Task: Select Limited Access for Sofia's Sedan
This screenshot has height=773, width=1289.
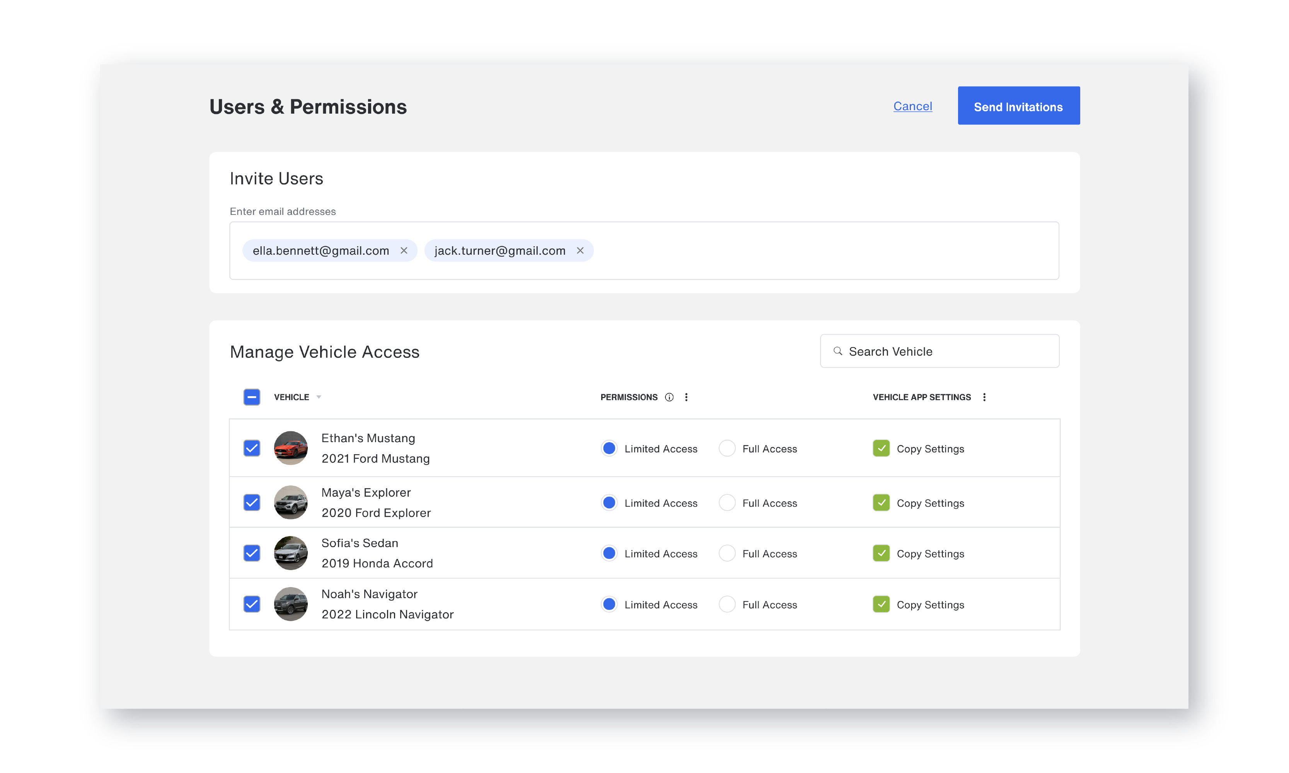Action: tap(609, 553)
